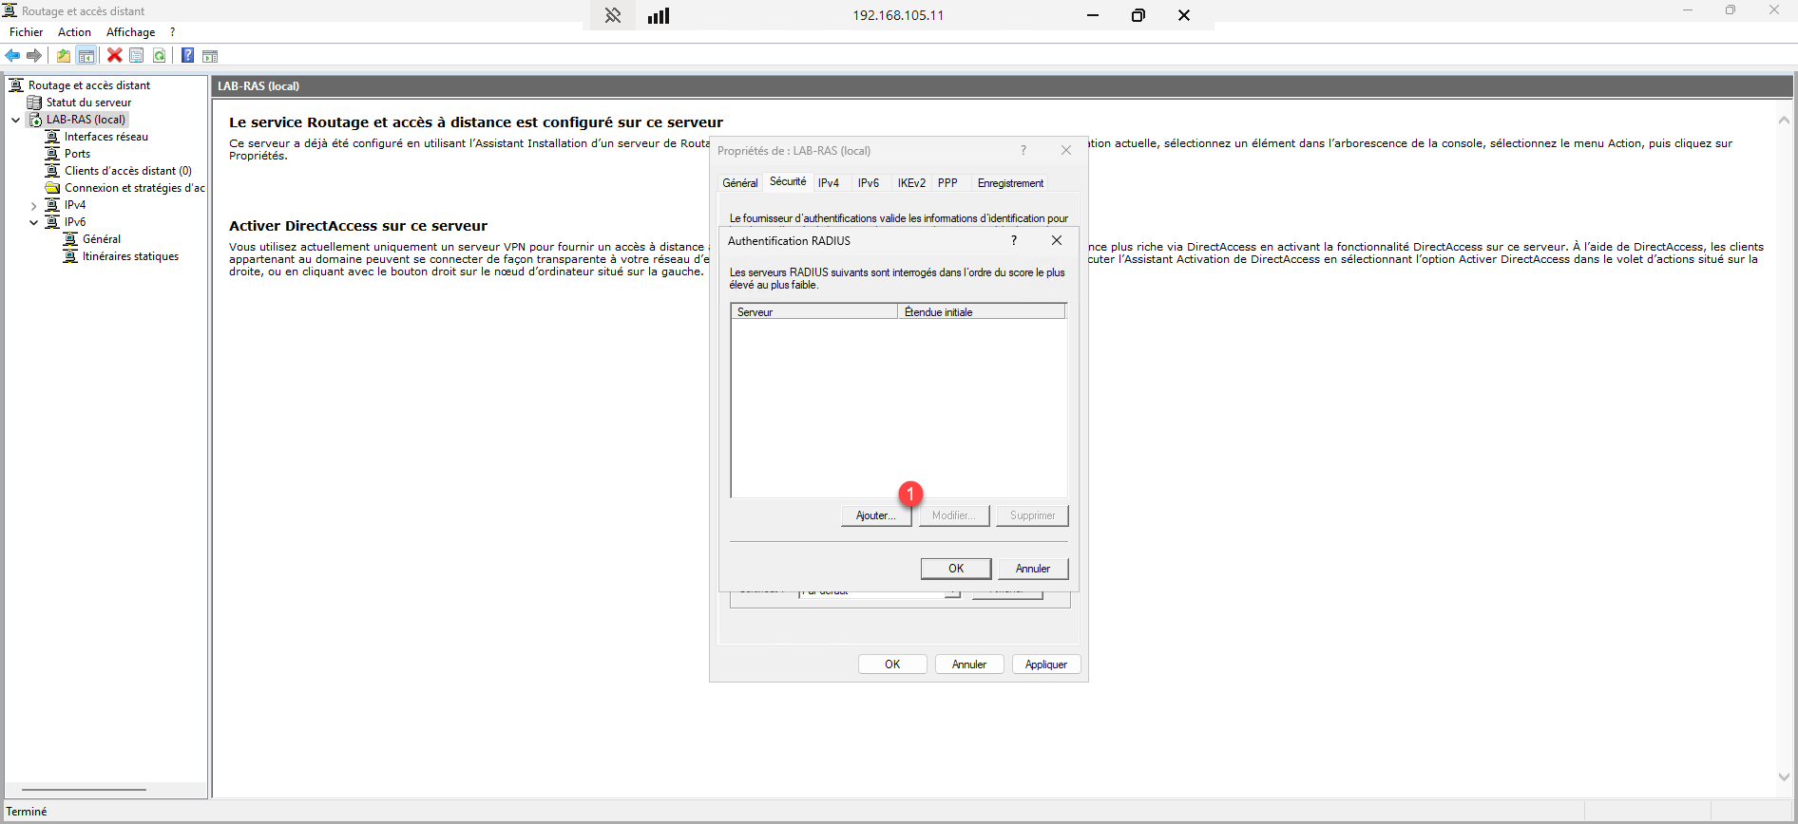Toggle the show/hide action pane icon

[x=210, y=56]
